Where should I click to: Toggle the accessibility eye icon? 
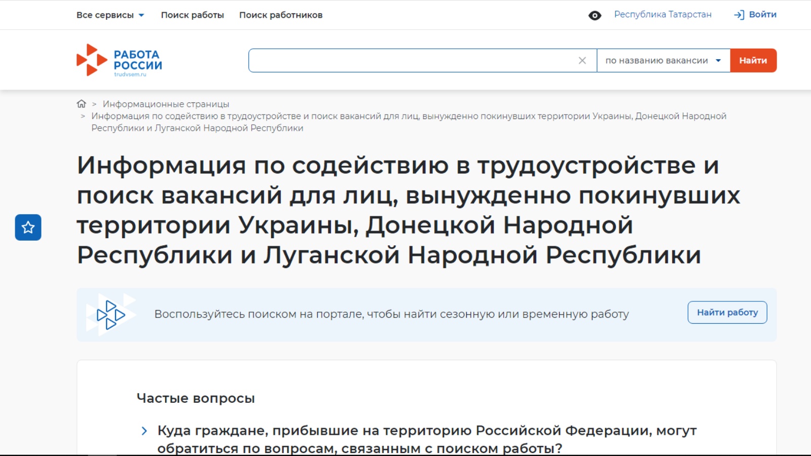tap(595, 15)
